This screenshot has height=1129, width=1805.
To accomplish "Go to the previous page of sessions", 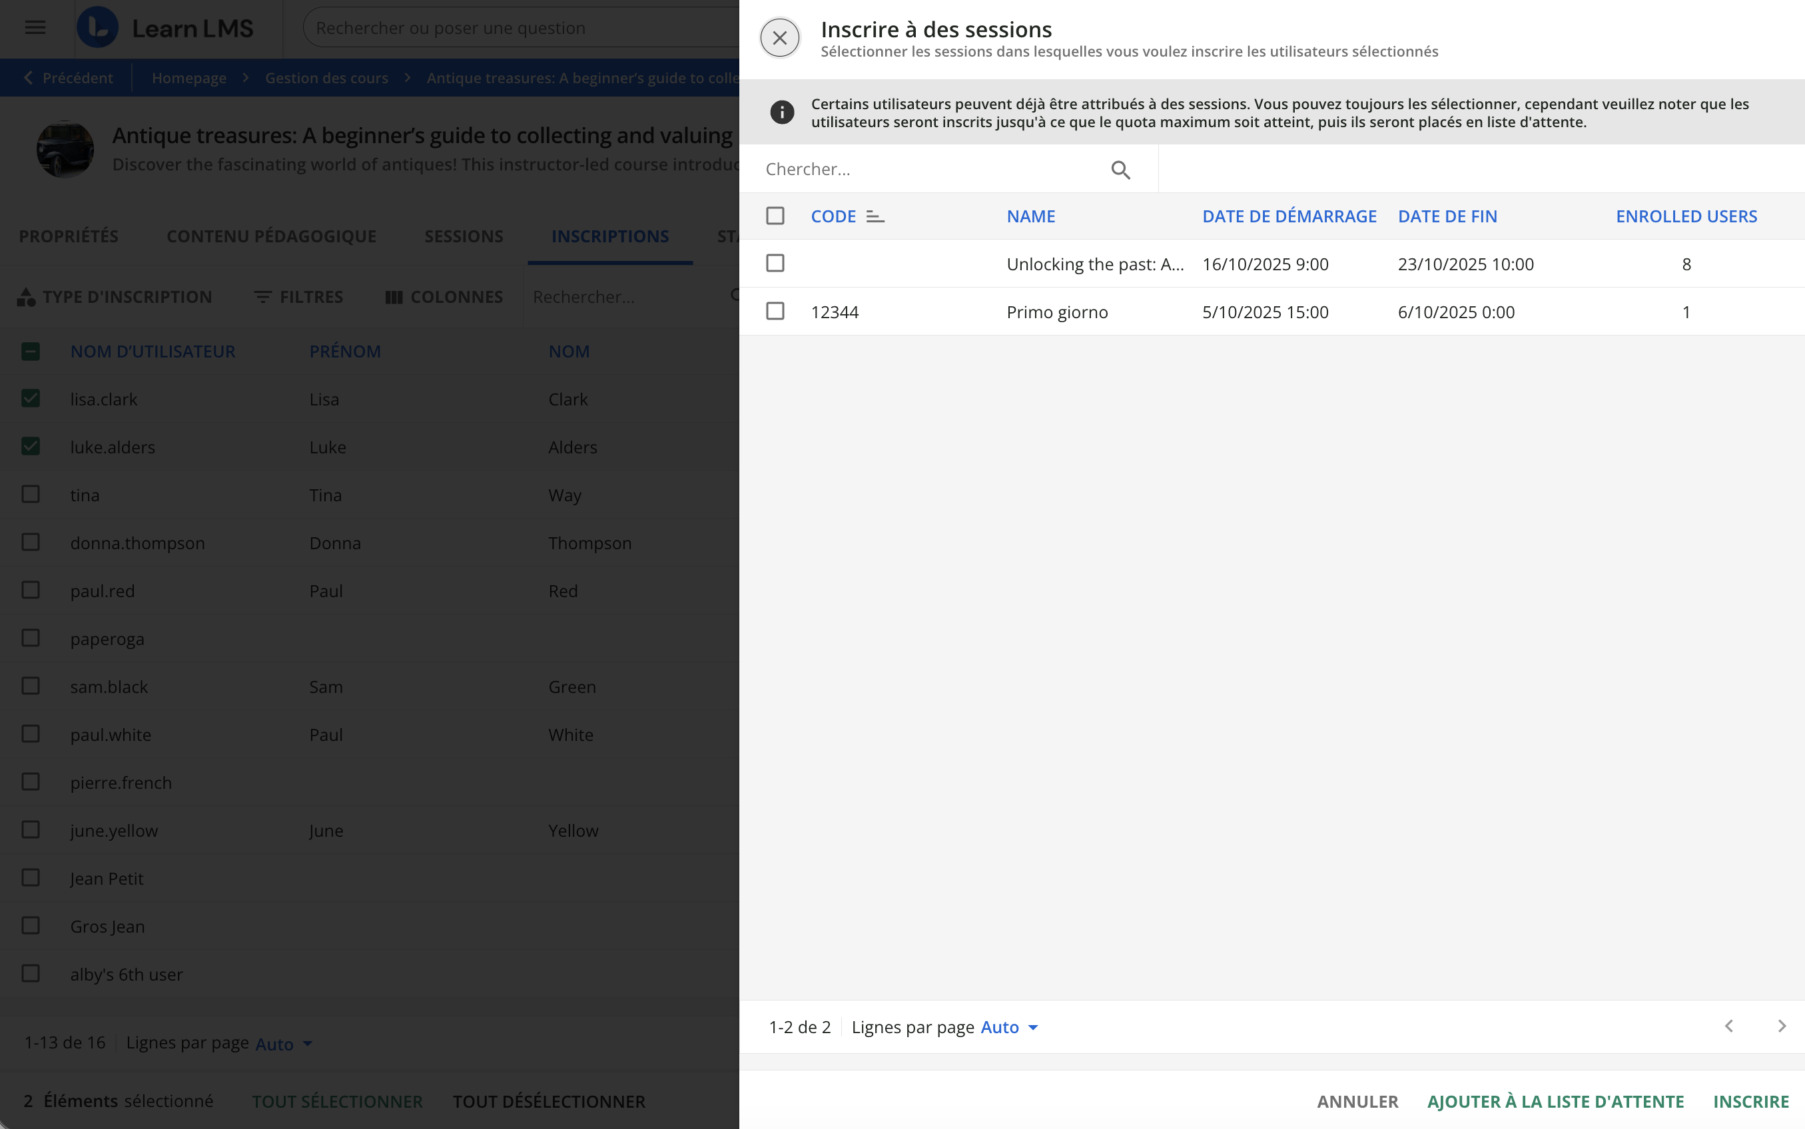I will pos(1729,1026).
